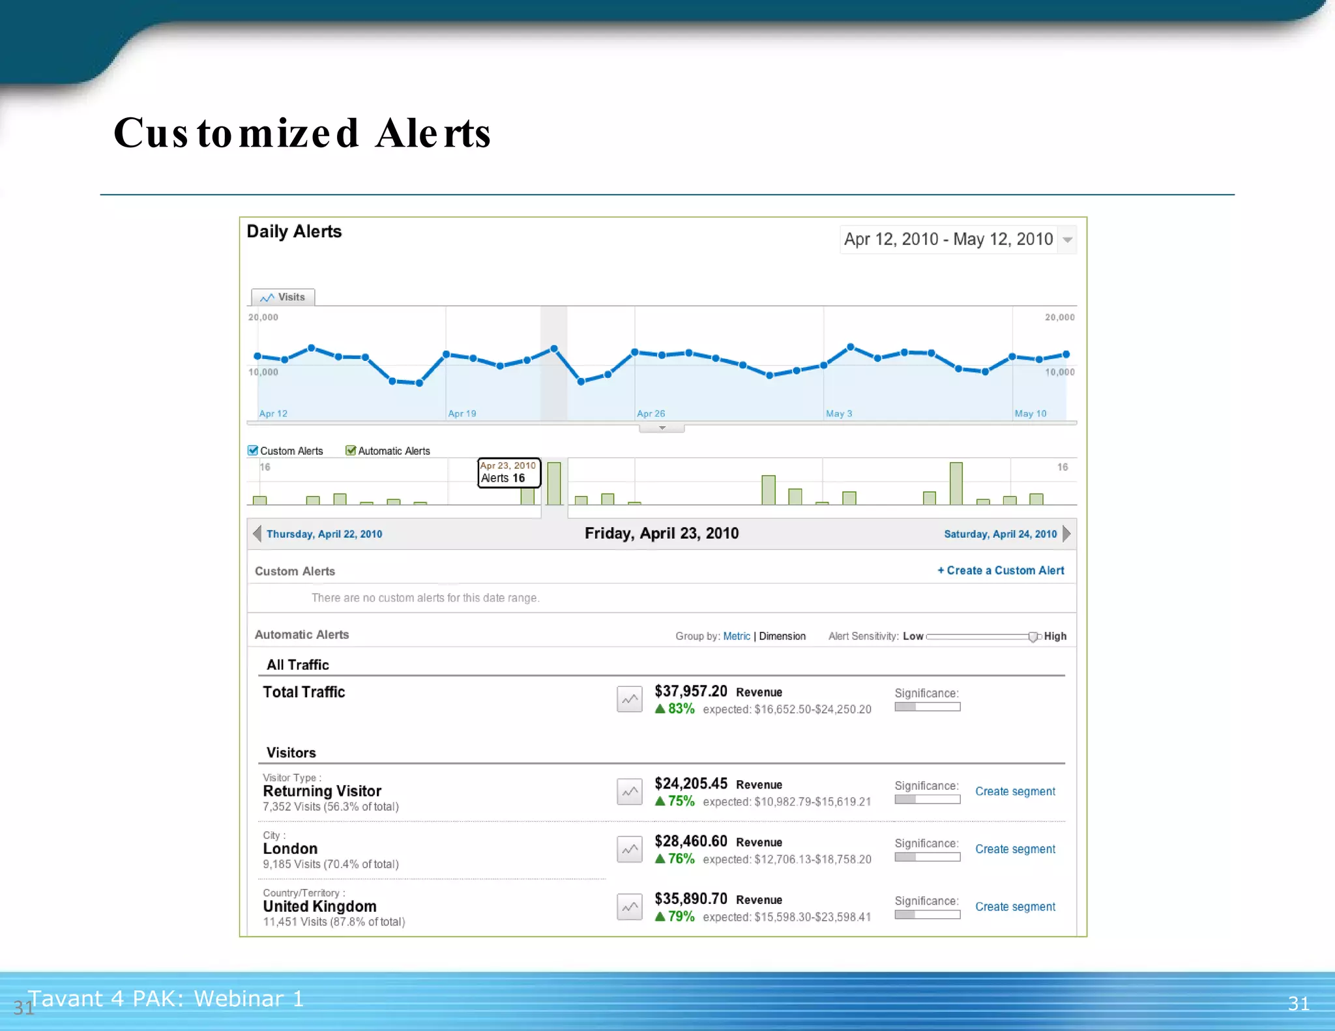
Task: Click 'United Kingdom' label
Action: 319,907
